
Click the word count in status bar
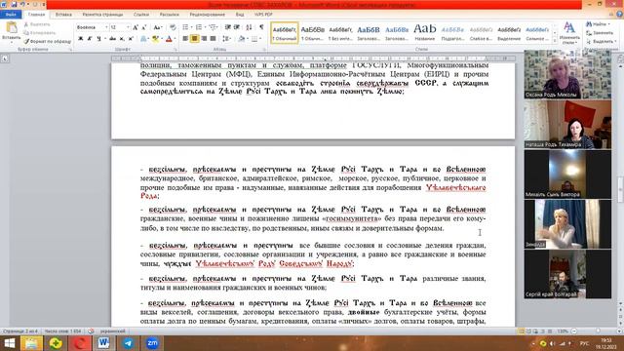click(62, 331)
